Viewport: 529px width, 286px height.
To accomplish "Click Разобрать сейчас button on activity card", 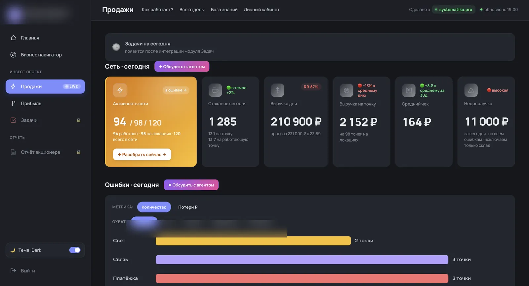I will [142, 154].
